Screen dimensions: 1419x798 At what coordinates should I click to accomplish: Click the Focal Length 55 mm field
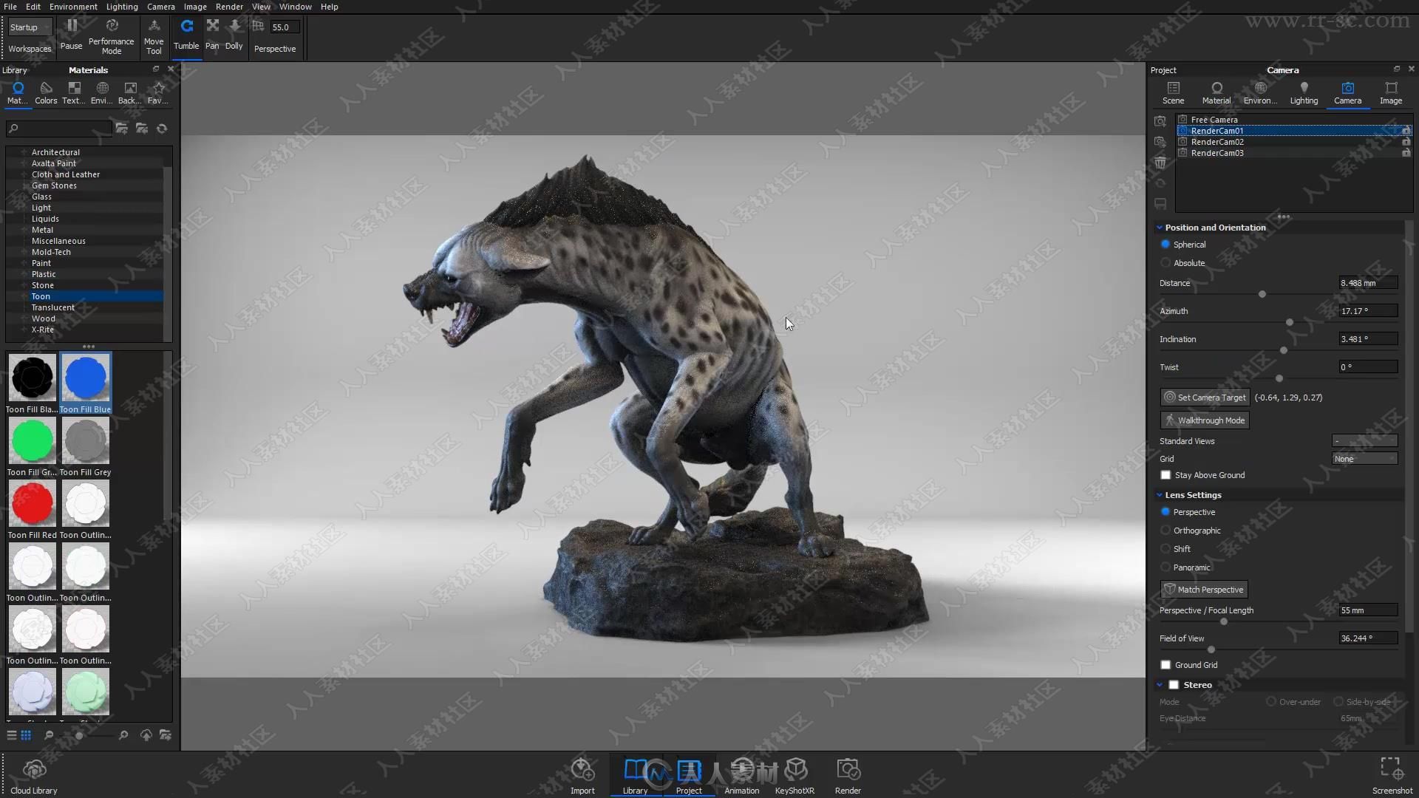1368,610
